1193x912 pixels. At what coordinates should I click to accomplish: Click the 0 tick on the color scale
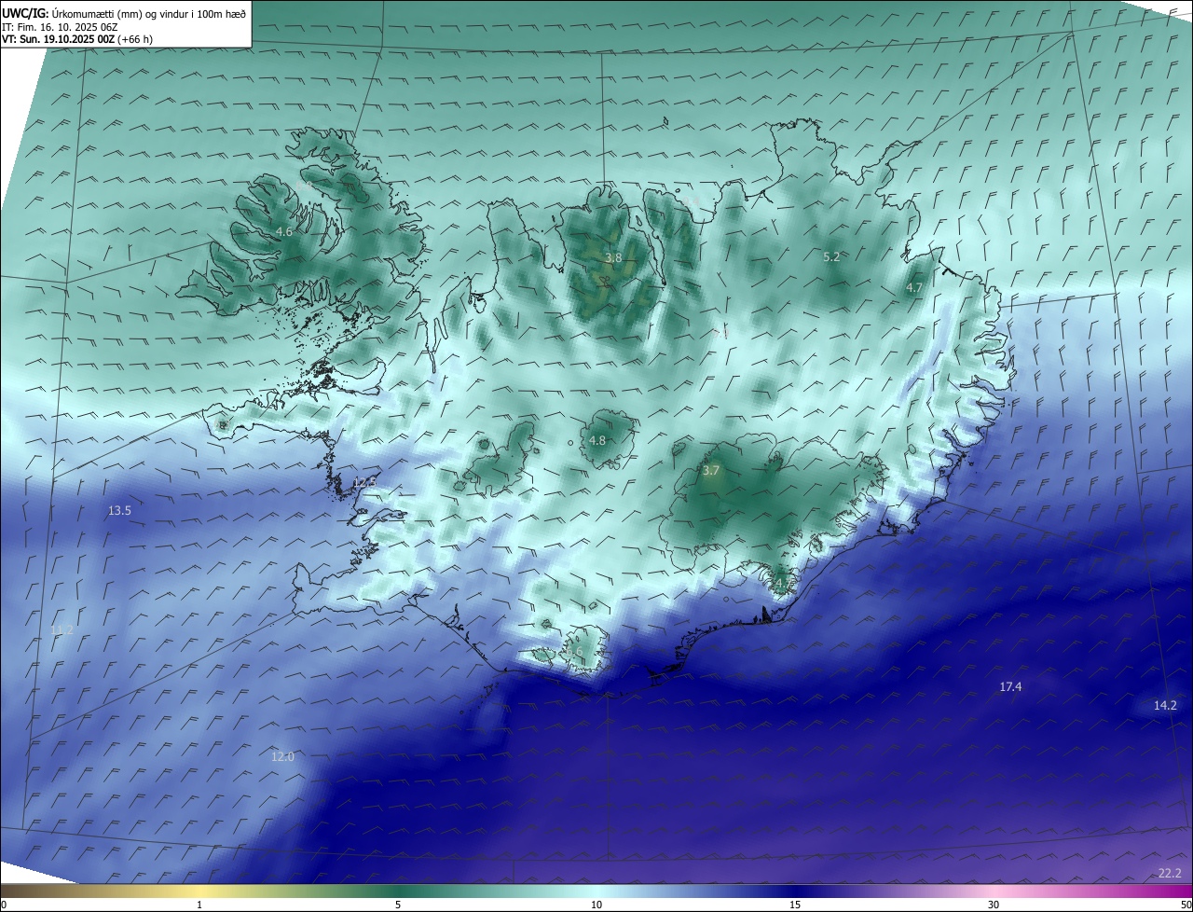pos(4,905)
